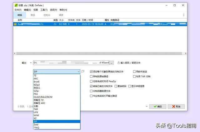Select highlighted ZIP entry in list

(x=57, y=121)
